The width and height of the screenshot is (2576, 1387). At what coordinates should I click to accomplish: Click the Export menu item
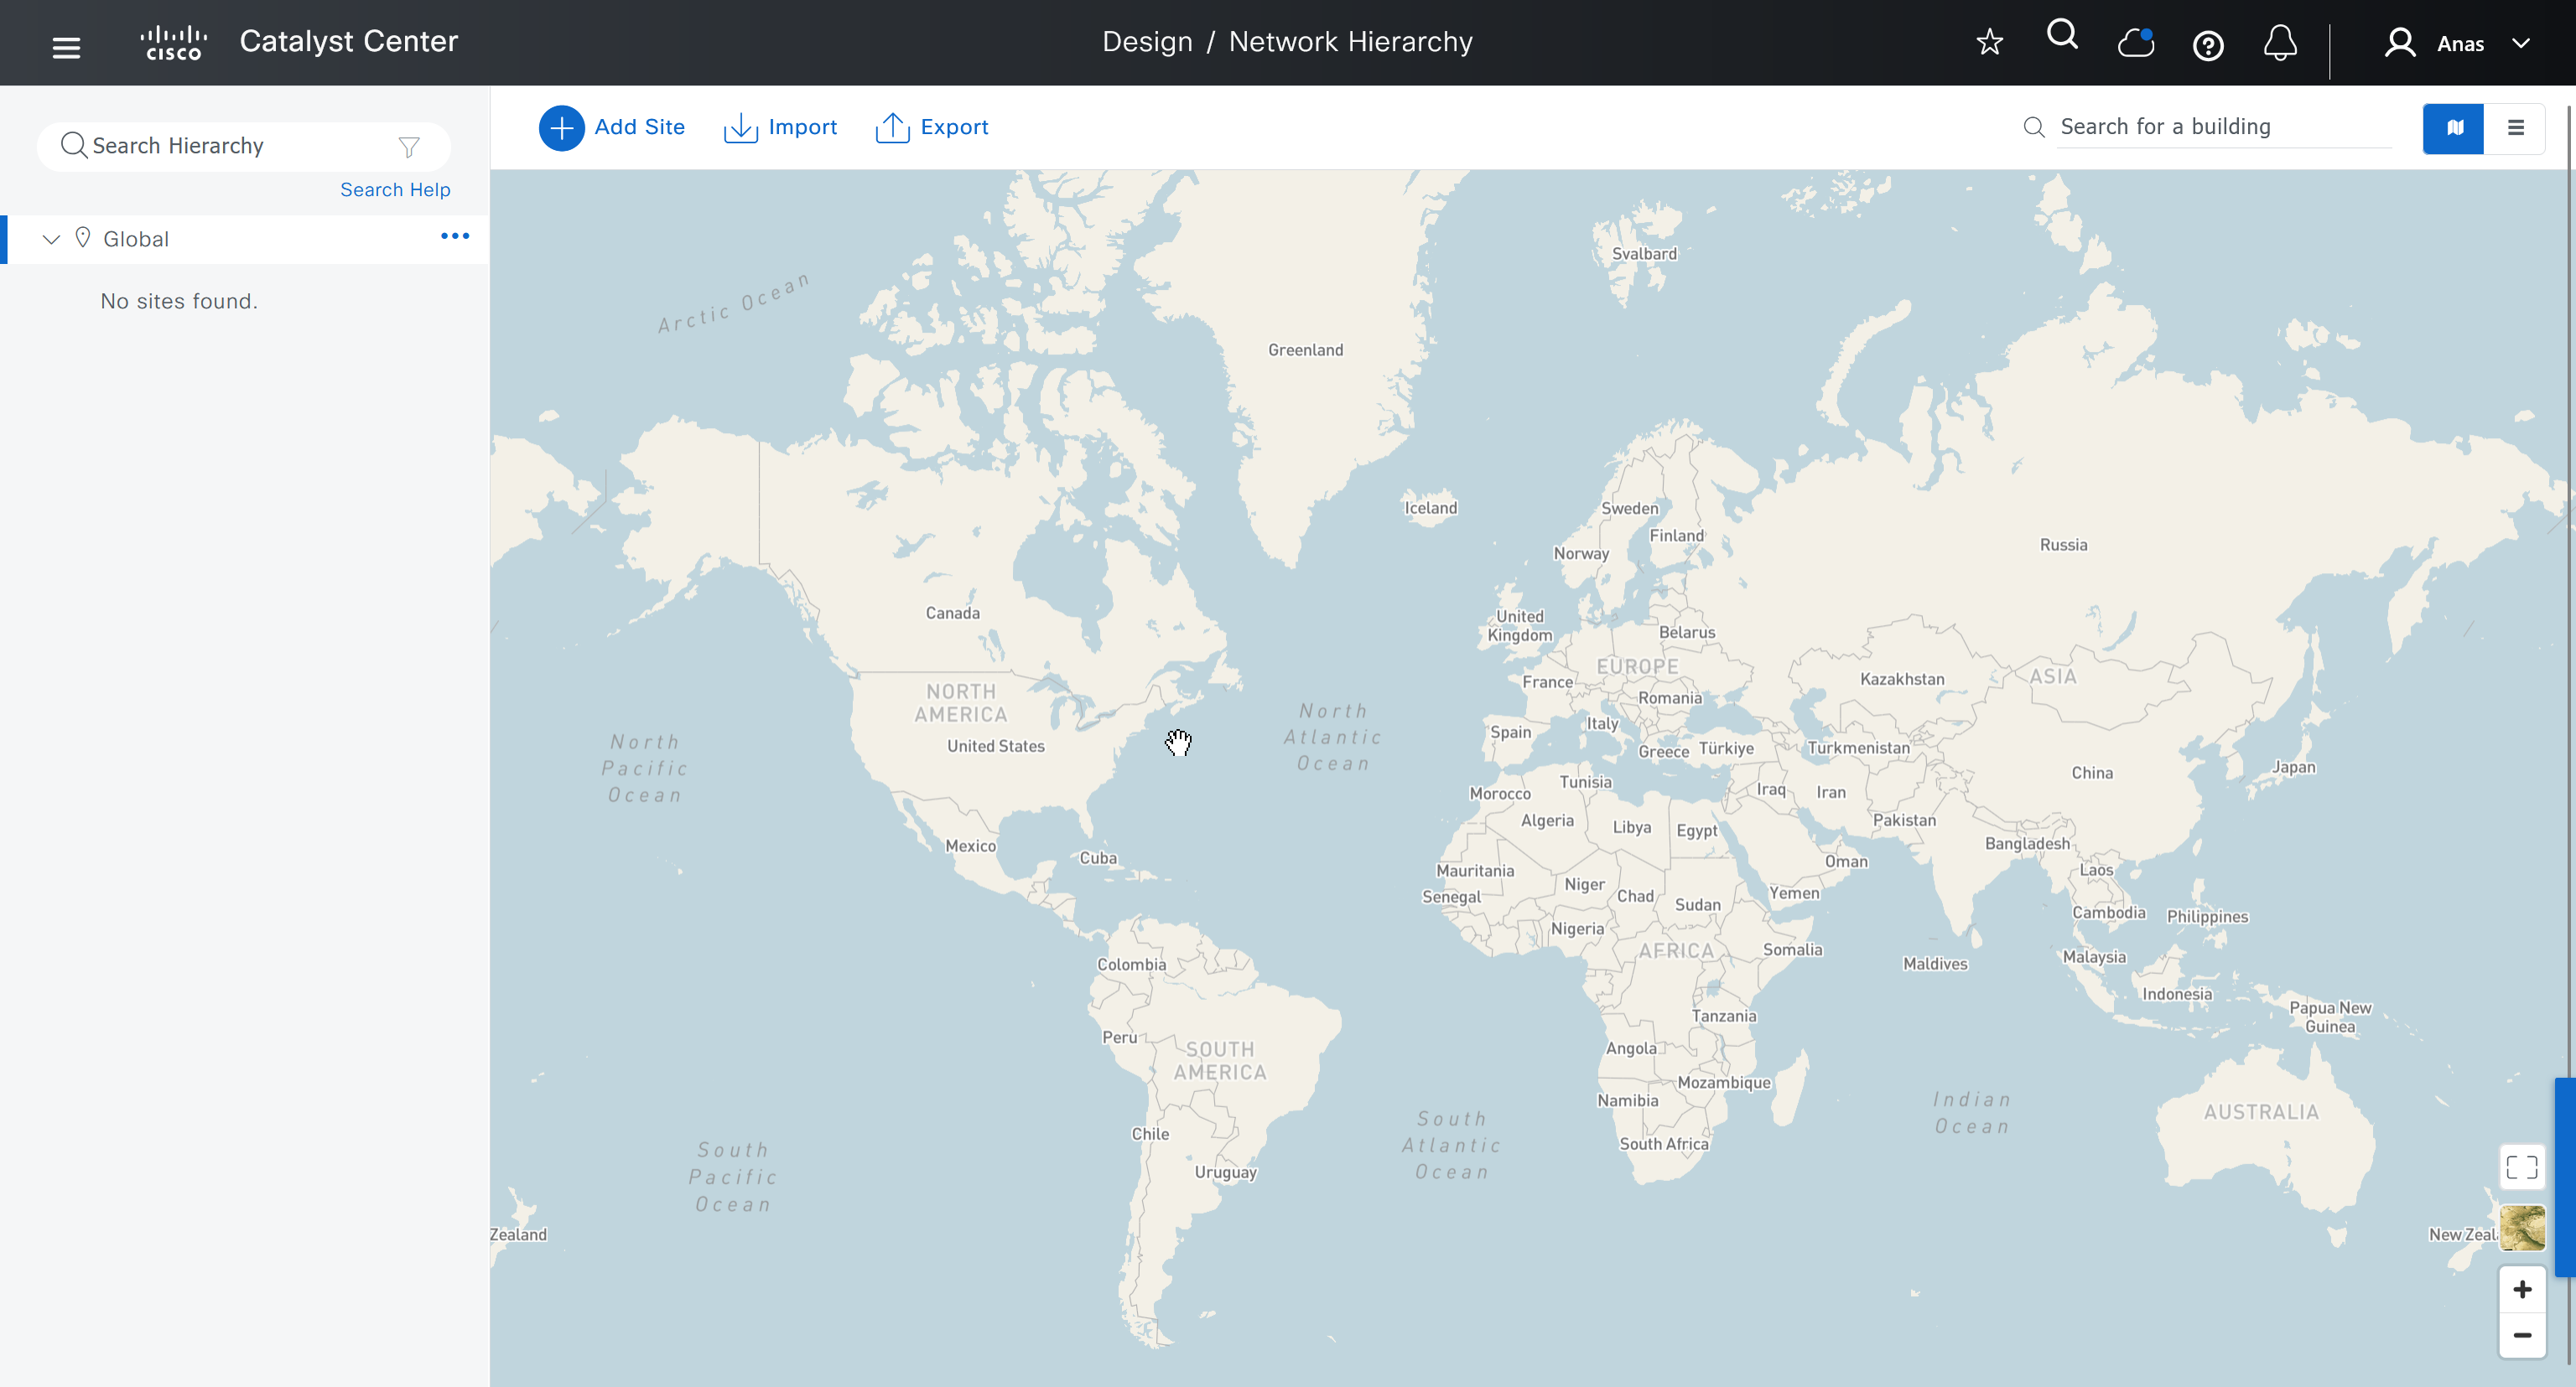click(932, 128)
